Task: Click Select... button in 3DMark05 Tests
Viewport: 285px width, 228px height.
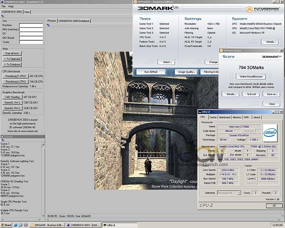Action: pos(167,62)
